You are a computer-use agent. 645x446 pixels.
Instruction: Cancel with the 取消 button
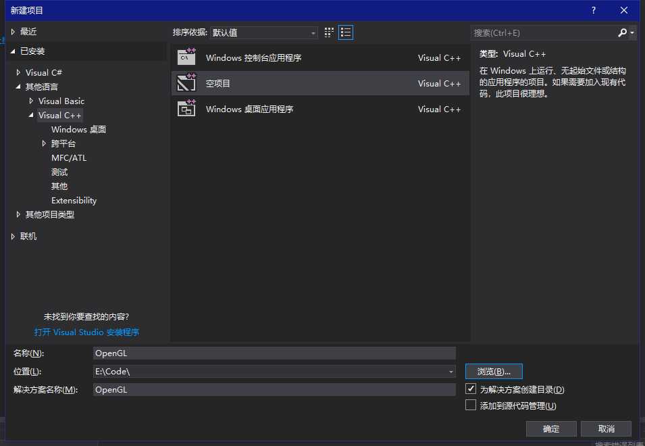[606, 428]
